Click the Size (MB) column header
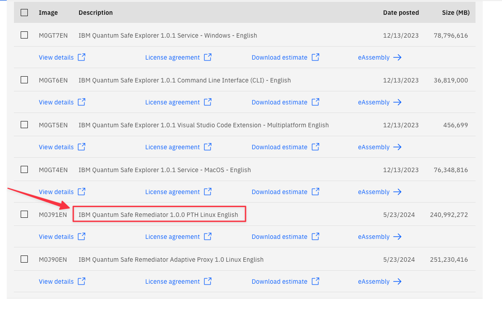The width and height of the screenshot is (502, 320). [x=455, y=13]
